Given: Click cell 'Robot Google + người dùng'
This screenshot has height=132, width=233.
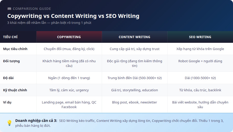Looking at the screenshot, I should click(200, 63).
